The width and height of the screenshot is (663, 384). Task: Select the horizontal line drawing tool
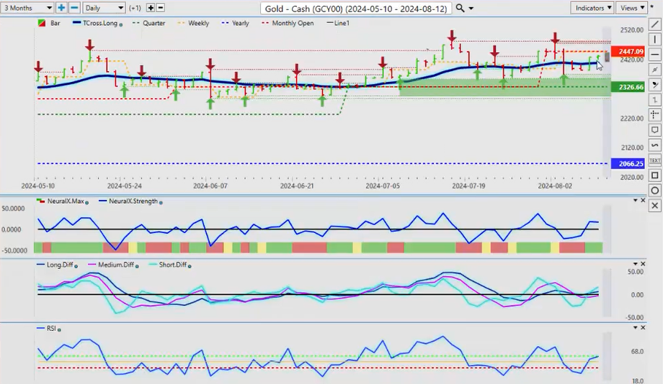coord(654,54)
